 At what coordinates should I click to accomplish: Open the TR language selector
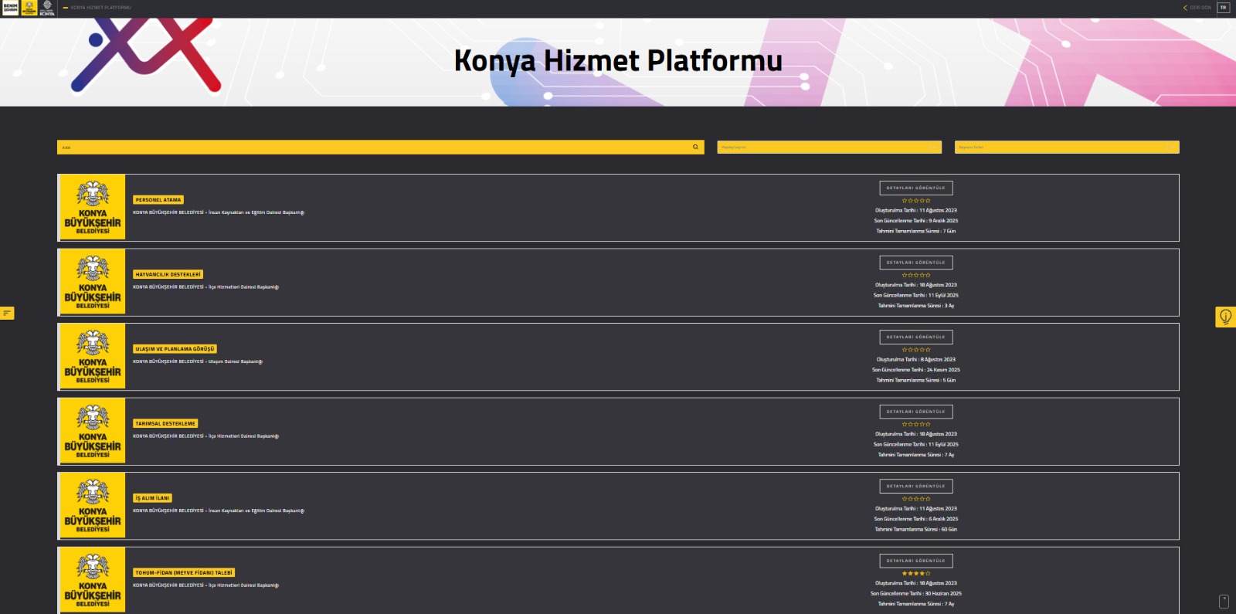1223,8
